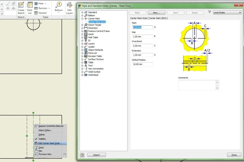This screenshot has height=162, width=244.
Task: Open the Local Styles dropdown
Action: 227,13
